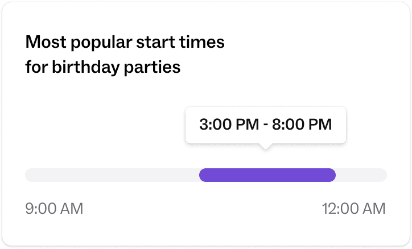The width and height of the screenshot is (412, 249).
Task: Click the far-left start of the timeline track
Action: click(x=28, y=175)
